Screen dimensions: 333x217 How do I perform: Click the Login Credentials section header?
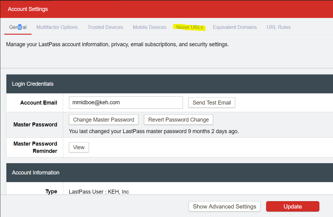pos(170,84)
